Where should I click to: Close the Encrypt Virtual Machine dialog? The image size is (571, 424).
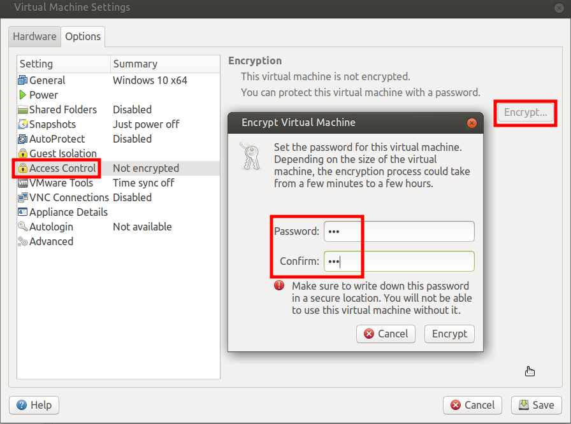(x=472, y=124)
